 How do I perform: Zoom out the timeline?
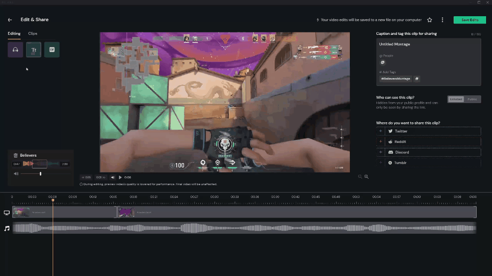(360, 177)
